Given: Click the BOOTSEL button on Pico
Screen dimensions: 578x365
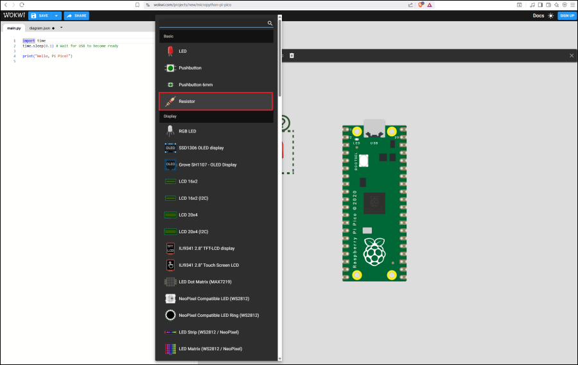Looking at the screenshot, I should coord(363,161).
